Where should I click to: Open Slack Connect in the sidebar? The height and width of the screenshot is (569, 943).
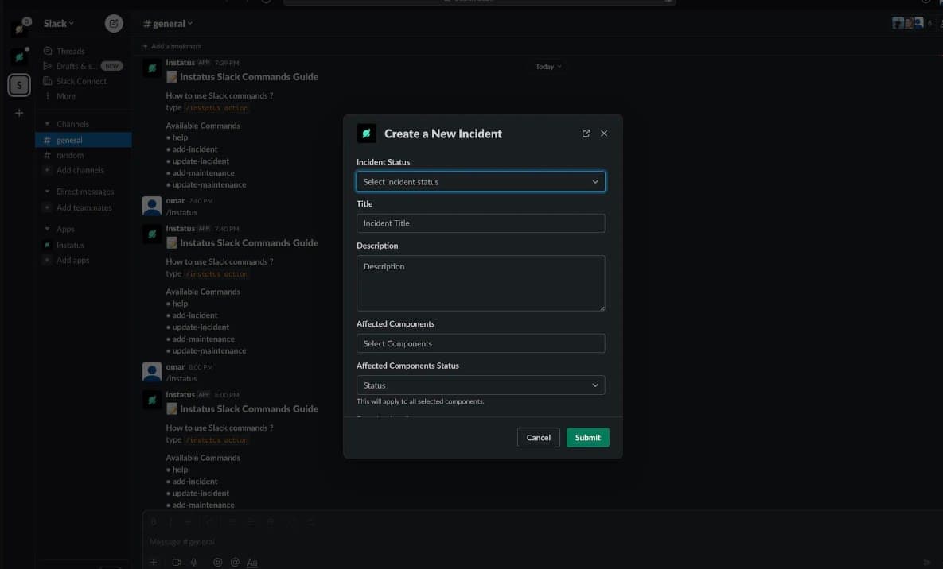83,81
